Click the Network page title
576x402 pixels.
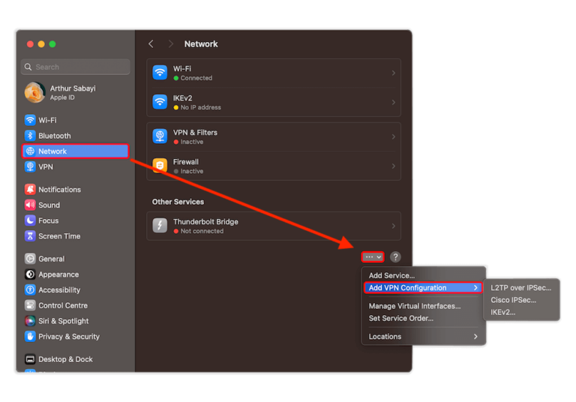201,44
